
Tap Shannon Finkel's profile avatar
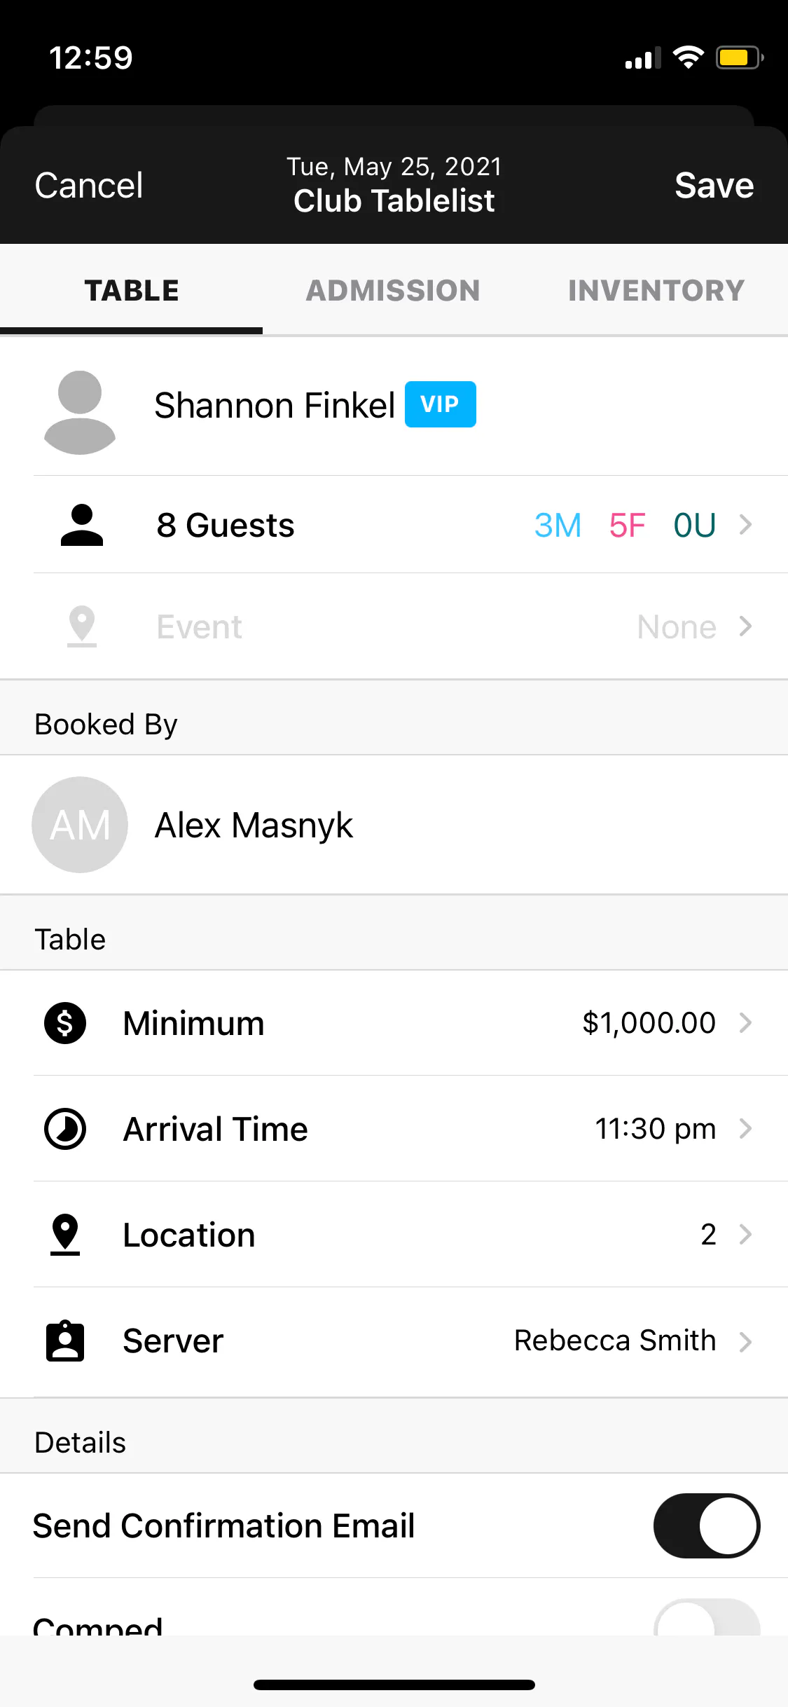point(80,412)
